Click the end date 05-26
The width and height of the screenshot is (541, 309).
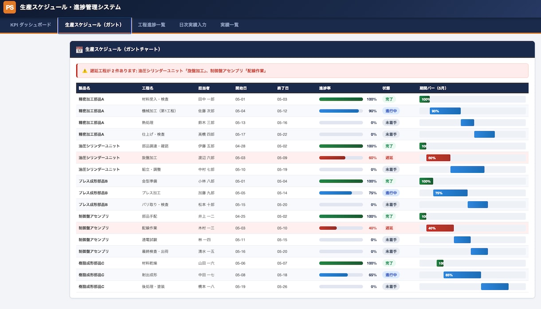[x=282, y=287]
